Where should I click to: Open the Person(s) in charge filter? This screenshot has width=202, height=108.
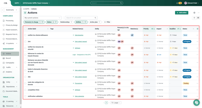[34, 22]
